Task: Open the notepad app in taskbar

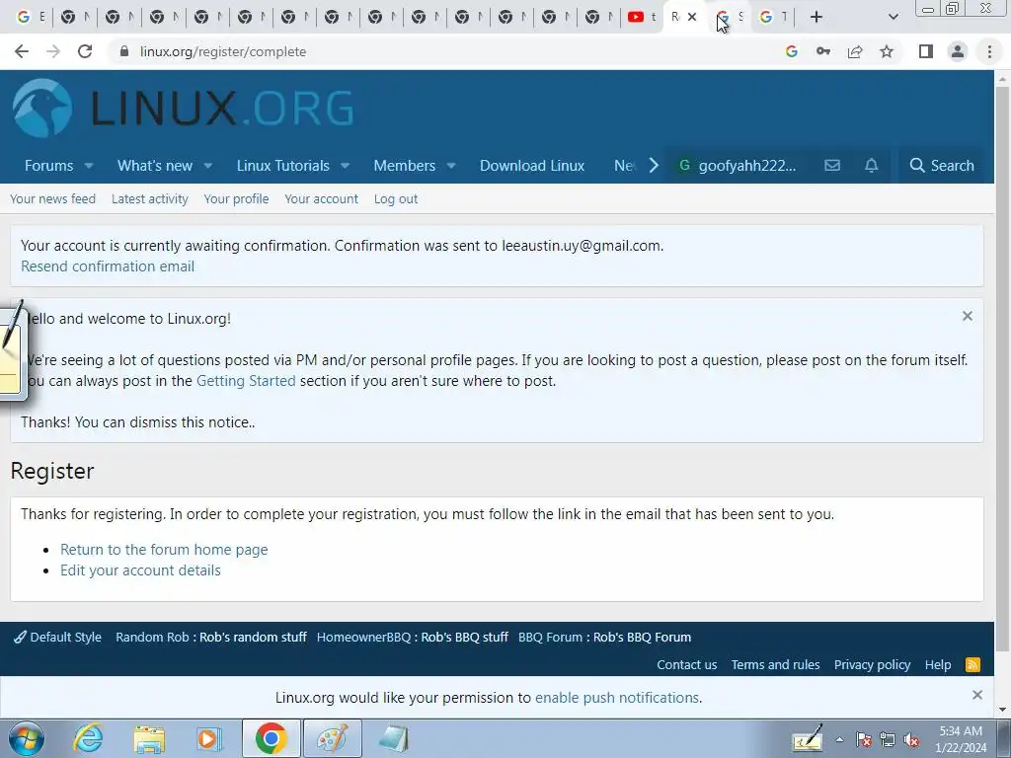Action: pyautogui.click(x=393, y=738)
